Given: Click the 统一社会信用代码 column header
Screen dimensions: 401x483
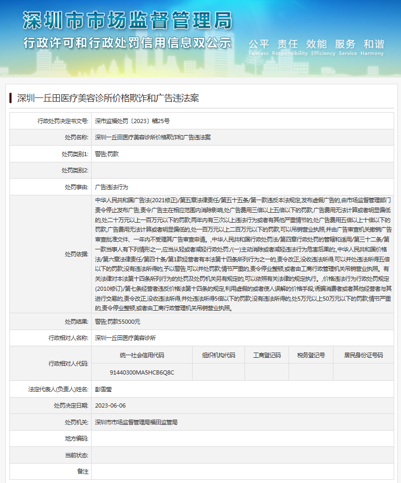Looking at the screenshot, I should click(x=142, y=355).
